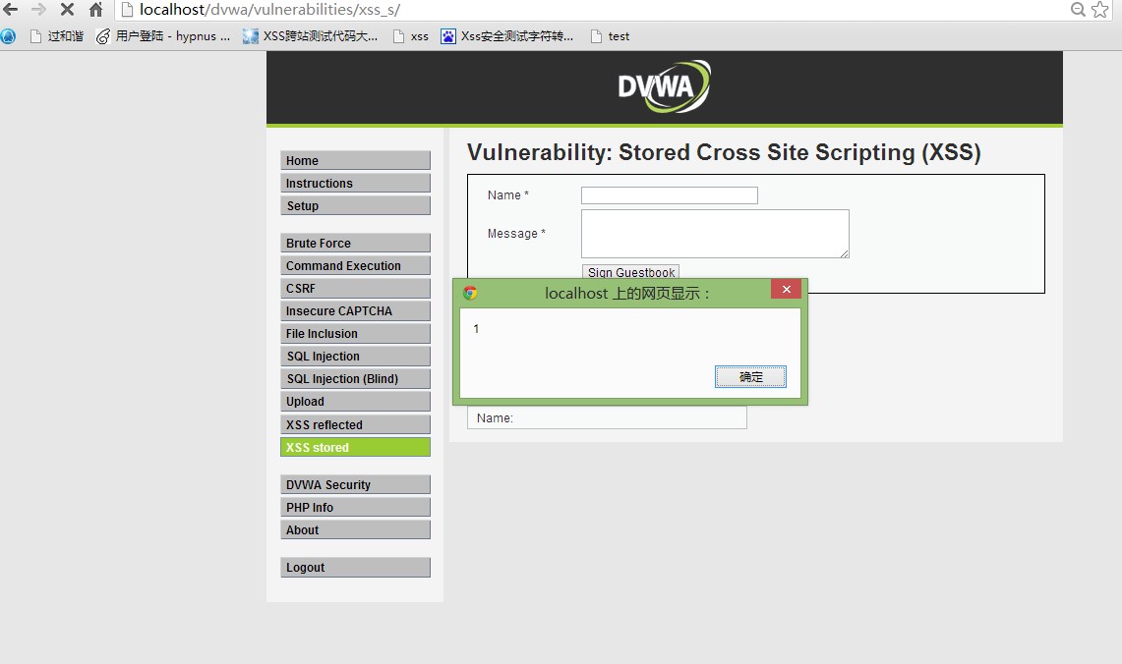This screenshot has width=1122, height=664.
Task: Click the zoom magnifier icon in address bar
Action: pos(1078,9)
